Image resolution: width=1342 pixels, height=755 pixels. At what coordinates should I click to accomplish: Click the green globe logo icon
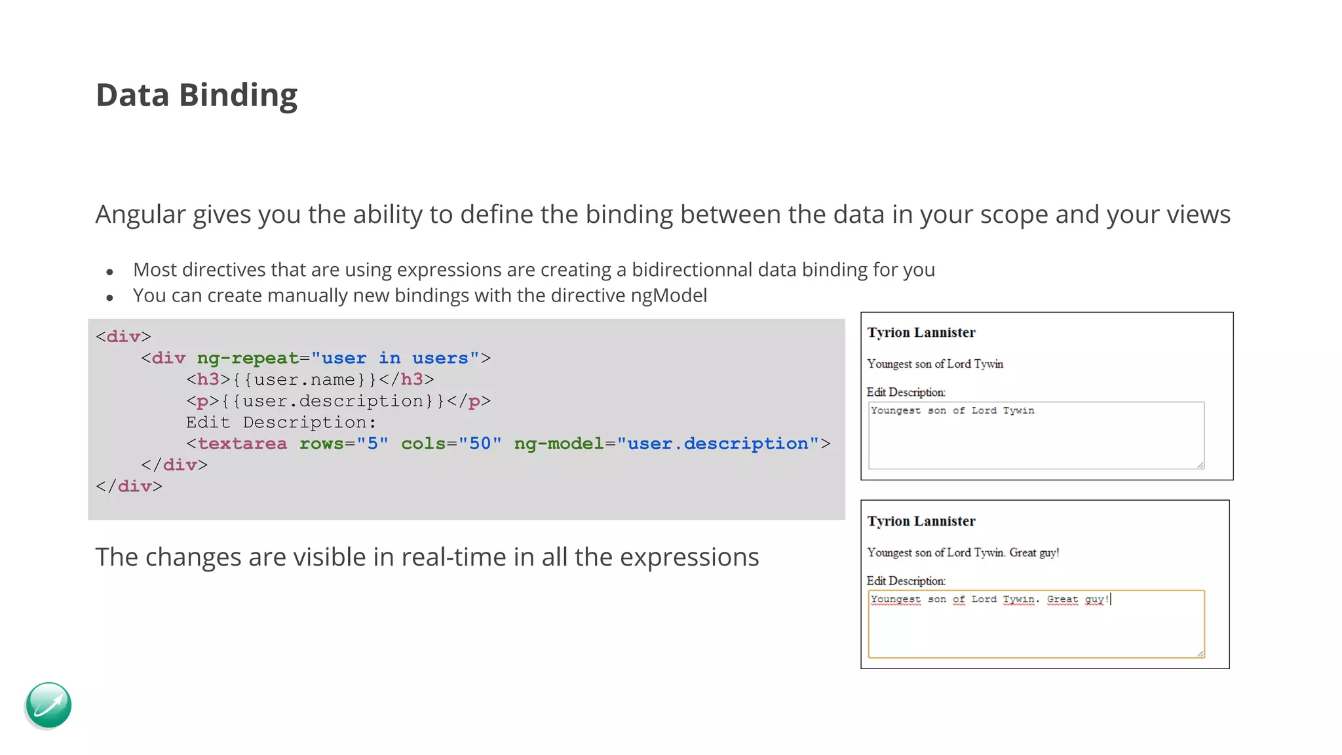tap(48, 705)
